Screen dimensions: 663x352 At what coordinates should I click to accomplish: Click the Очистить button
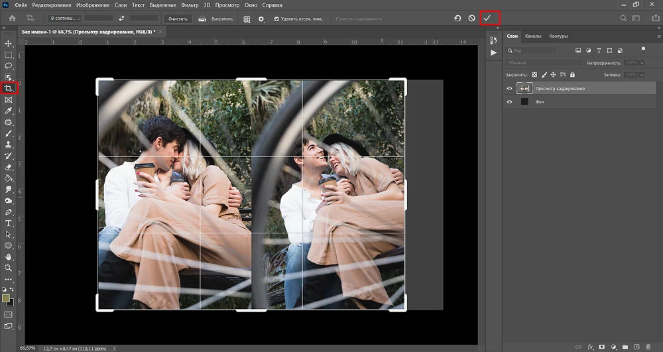tap(178, 19)
